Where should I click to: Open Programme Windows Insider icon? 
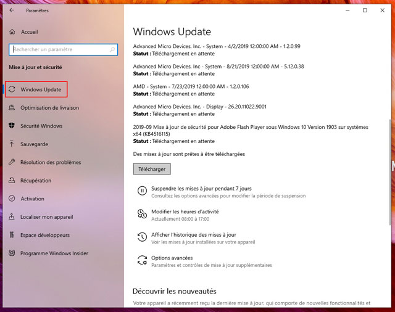(x=12, y=253)
